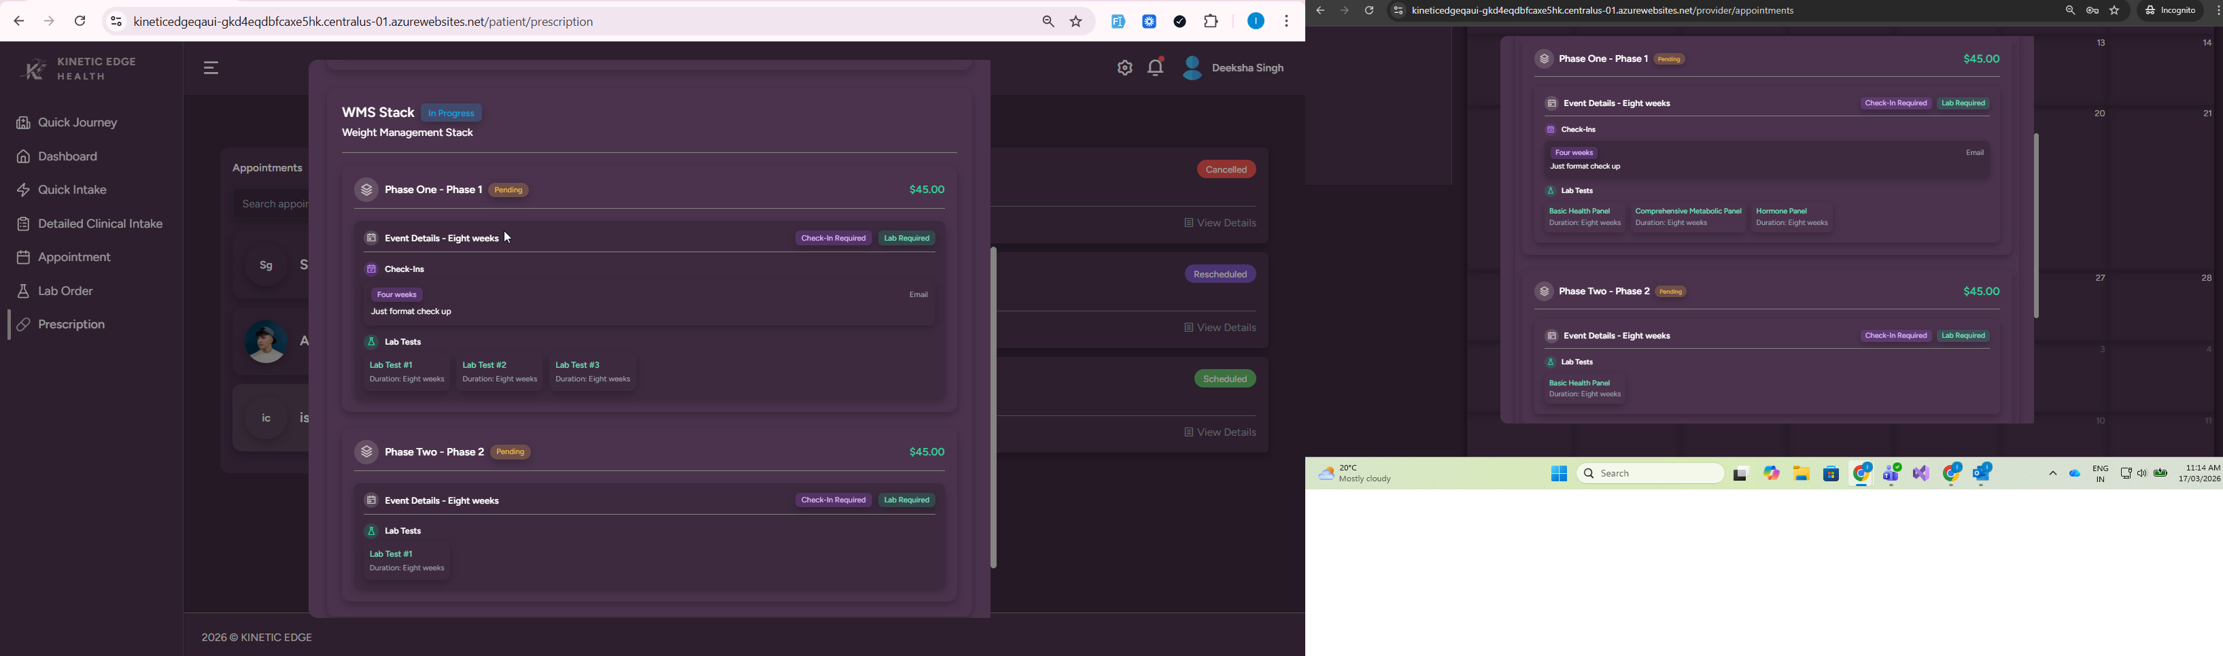Open Detailed Clinical Intake page

pyautogui.click(x=90, y=224)
